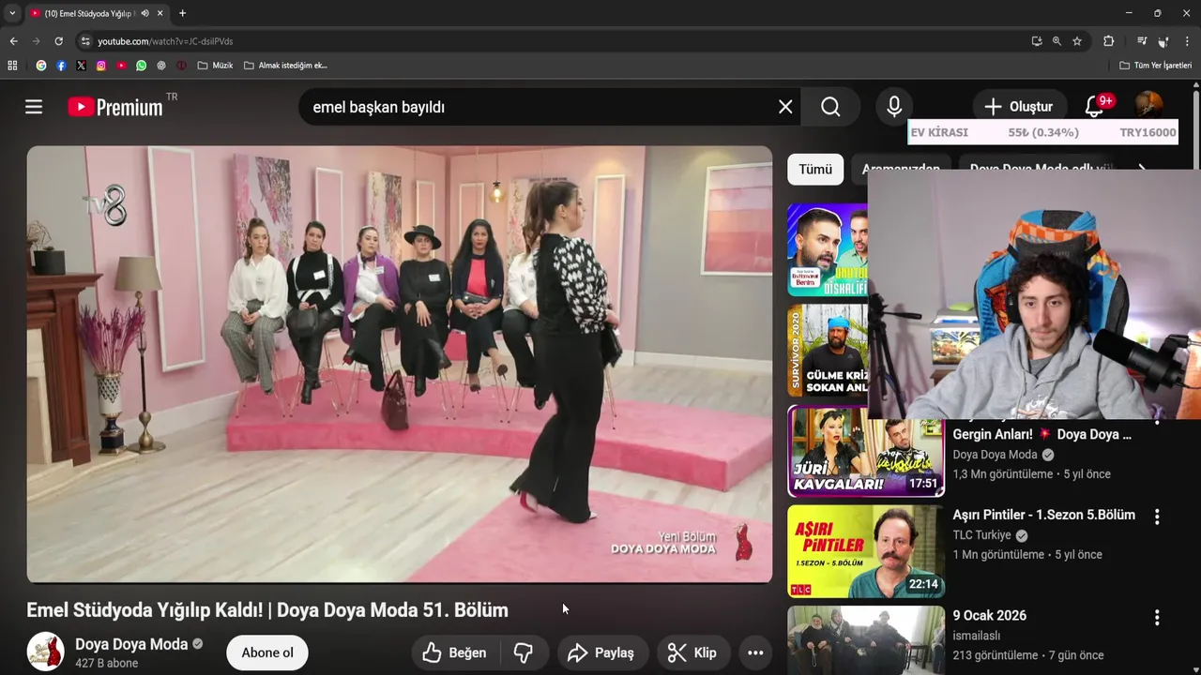The width and height of the screenshot is (1201, 675).
Task: Open Aşırı Pintiler - 1.Sezon 5.Bölüm title
Action: pos(1043,515)
